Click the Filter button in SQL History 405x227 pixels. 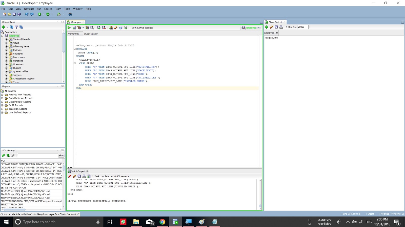(x=61, y=155)
